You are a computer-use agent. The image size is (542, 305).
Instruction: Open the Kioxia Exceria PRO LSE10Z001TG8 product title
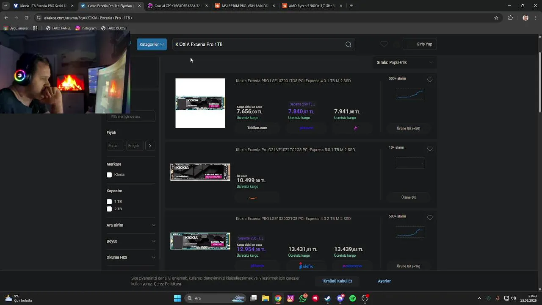coord(293,81)
